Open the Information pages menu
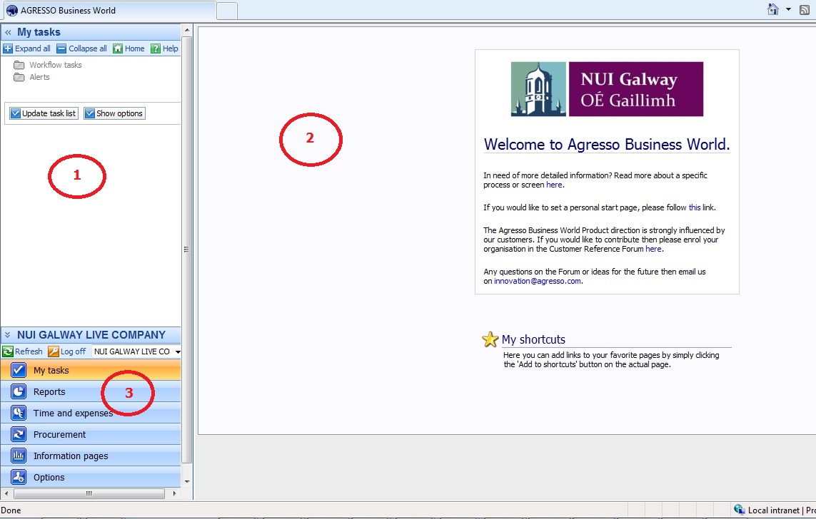The image size is (816, 519). tap(91, 456)
